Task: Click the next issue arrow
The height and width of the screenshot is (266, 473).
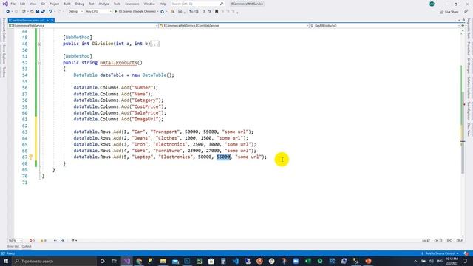Action: point(62,241)
